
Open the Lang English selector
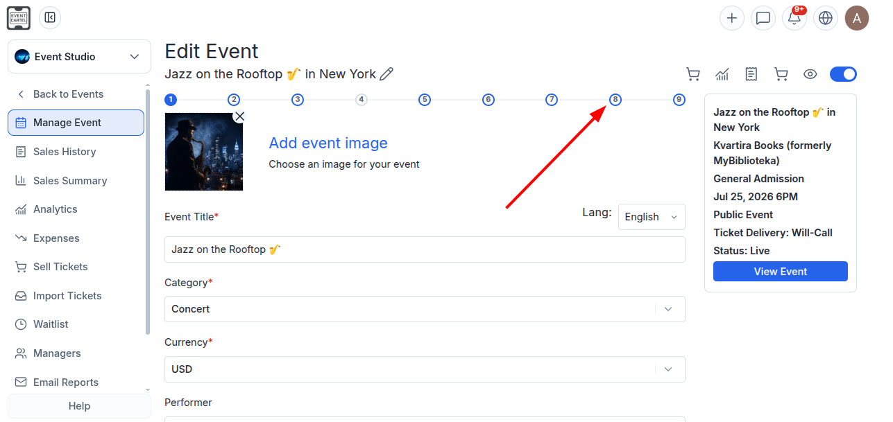click(x=652, y=217)
